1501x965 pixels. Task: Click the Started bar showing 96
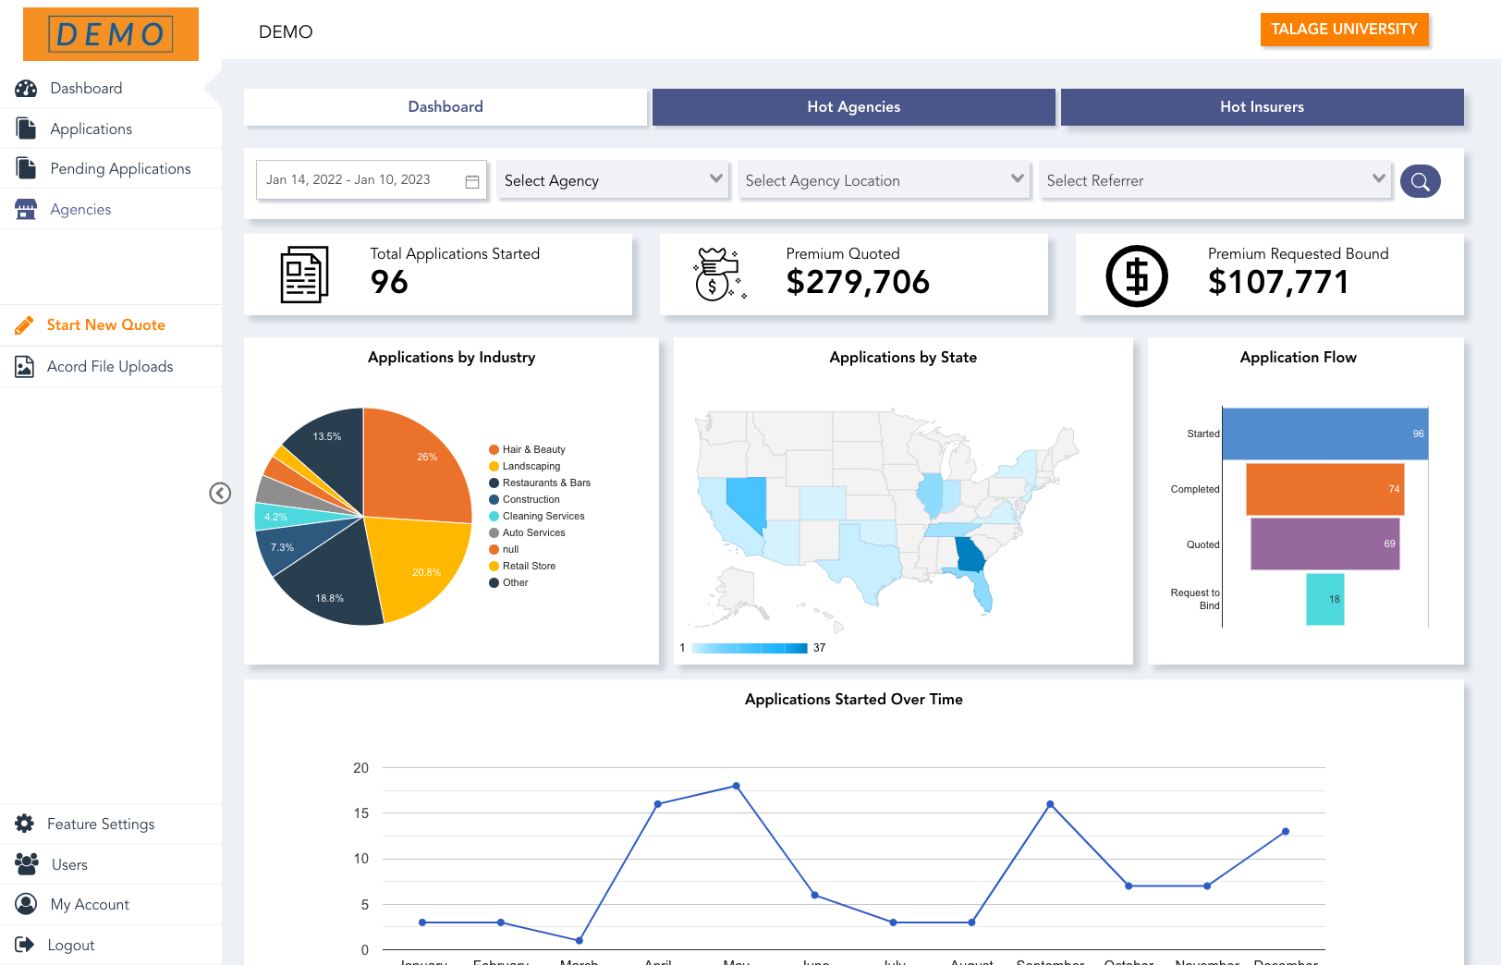pos(1325,434)
